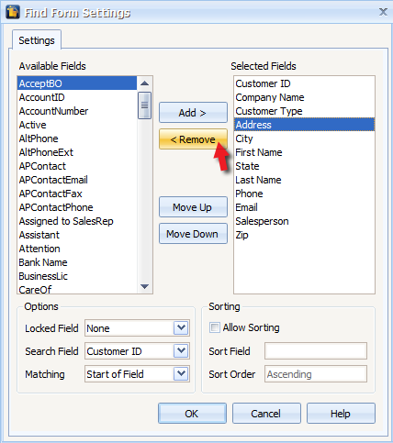Switch to the Settings tab
Image resolution: width=393 pixels, height=443 pixels.
(x=37, y=40)
